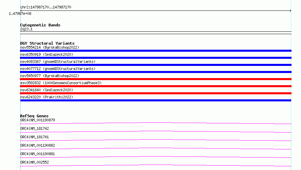
Task: Click the chr2:147987170..147987170 coordinate label
Action: (x=46, y=7)
